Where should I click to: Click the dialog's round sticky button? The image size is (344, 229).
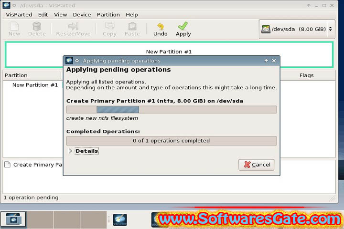coord(77,61)
